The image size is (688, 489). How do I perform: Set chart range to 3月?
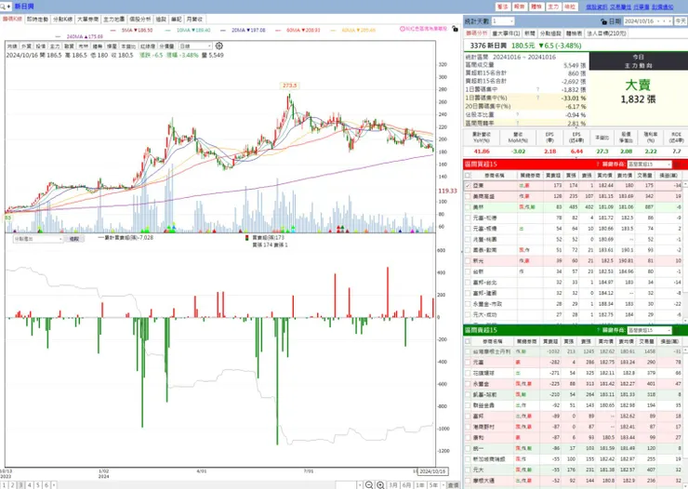[x=393, y=485]
